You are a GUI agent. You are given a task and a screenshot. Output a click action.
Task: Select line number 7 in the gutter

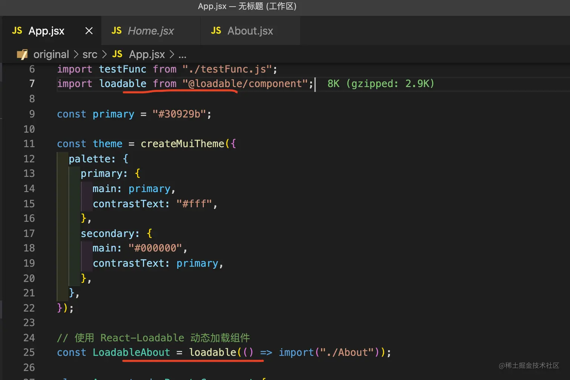click(32, 84)
